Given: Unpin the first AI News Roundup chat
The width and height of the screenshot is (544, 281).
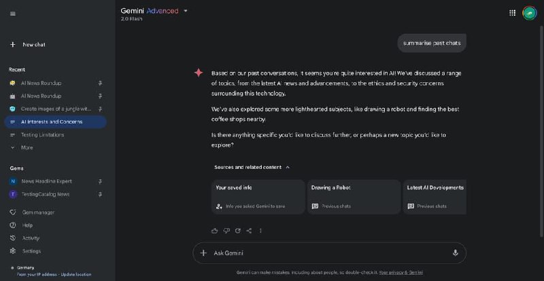Looking at the screenshot, I should pyautogui.click(x=100, y=83).
